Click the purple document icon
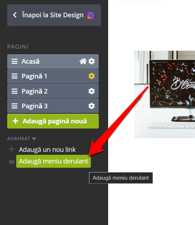The width and height of the screenshot is (195, 225). (x=91, y=15)
